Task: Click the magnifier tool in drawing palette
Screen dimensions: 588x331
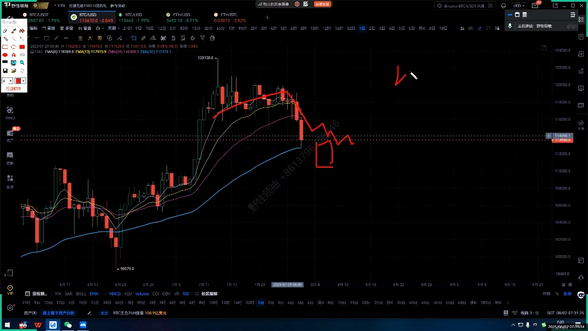Action: [x=22, y=63]
